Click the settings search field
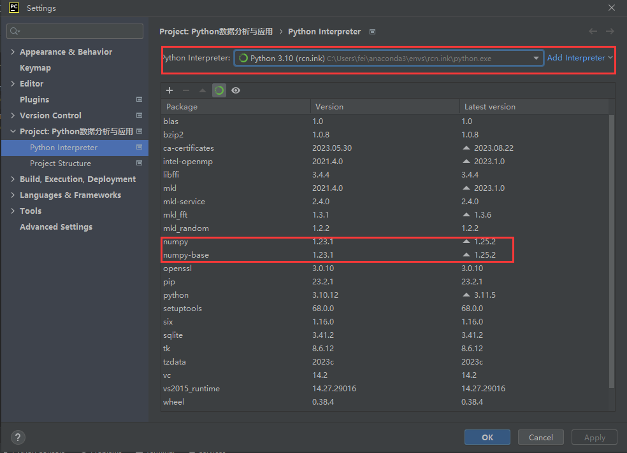 pyautogui.click(x=75, y=31)
